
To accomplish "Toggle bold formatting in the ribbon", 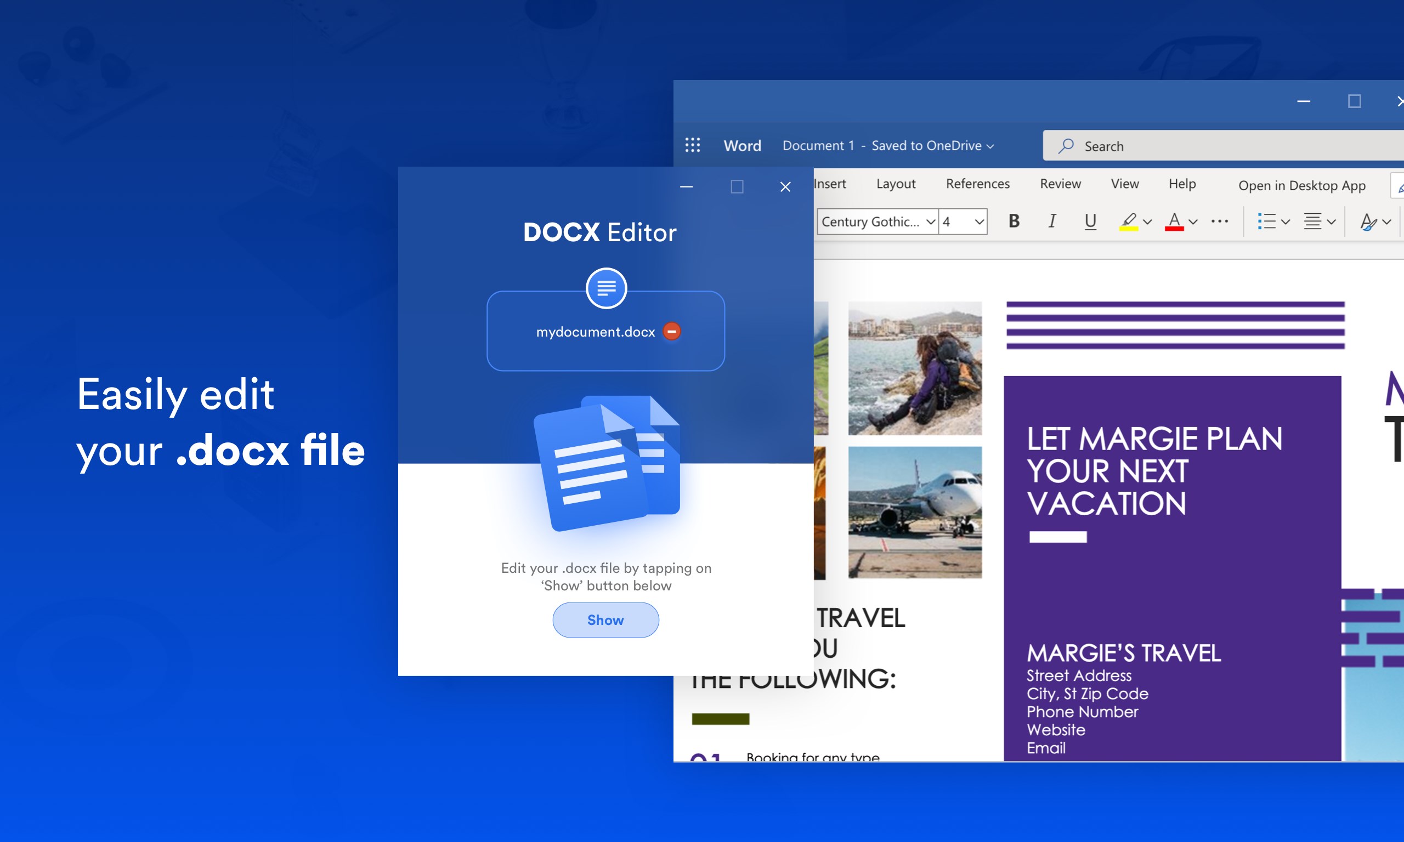I will pos(1014,221).
